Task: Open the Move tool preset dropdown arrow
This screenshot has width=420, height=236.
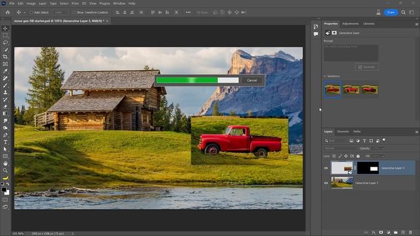Action: (x=25, y=12)
